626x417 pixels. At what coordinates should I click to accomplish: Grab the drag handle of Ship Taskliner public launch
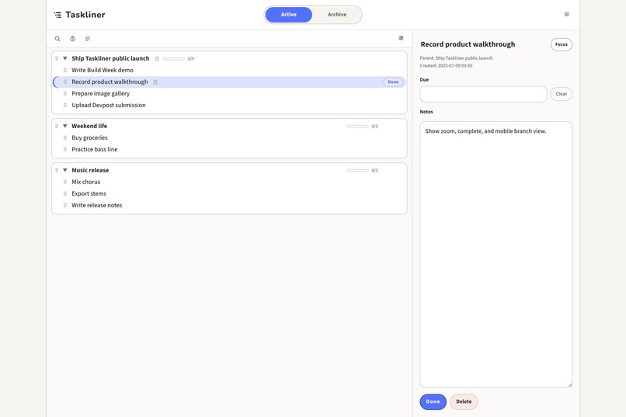57,58
